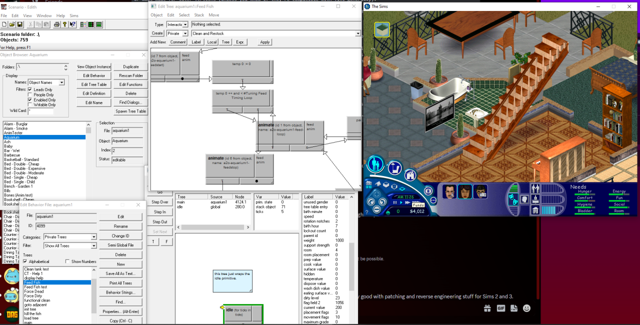Toggle the People Only filter checkbox

pyautogui.click(x=30, y=94)
